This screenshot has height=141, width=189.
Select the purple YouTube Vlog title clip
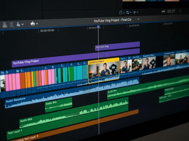117,46
